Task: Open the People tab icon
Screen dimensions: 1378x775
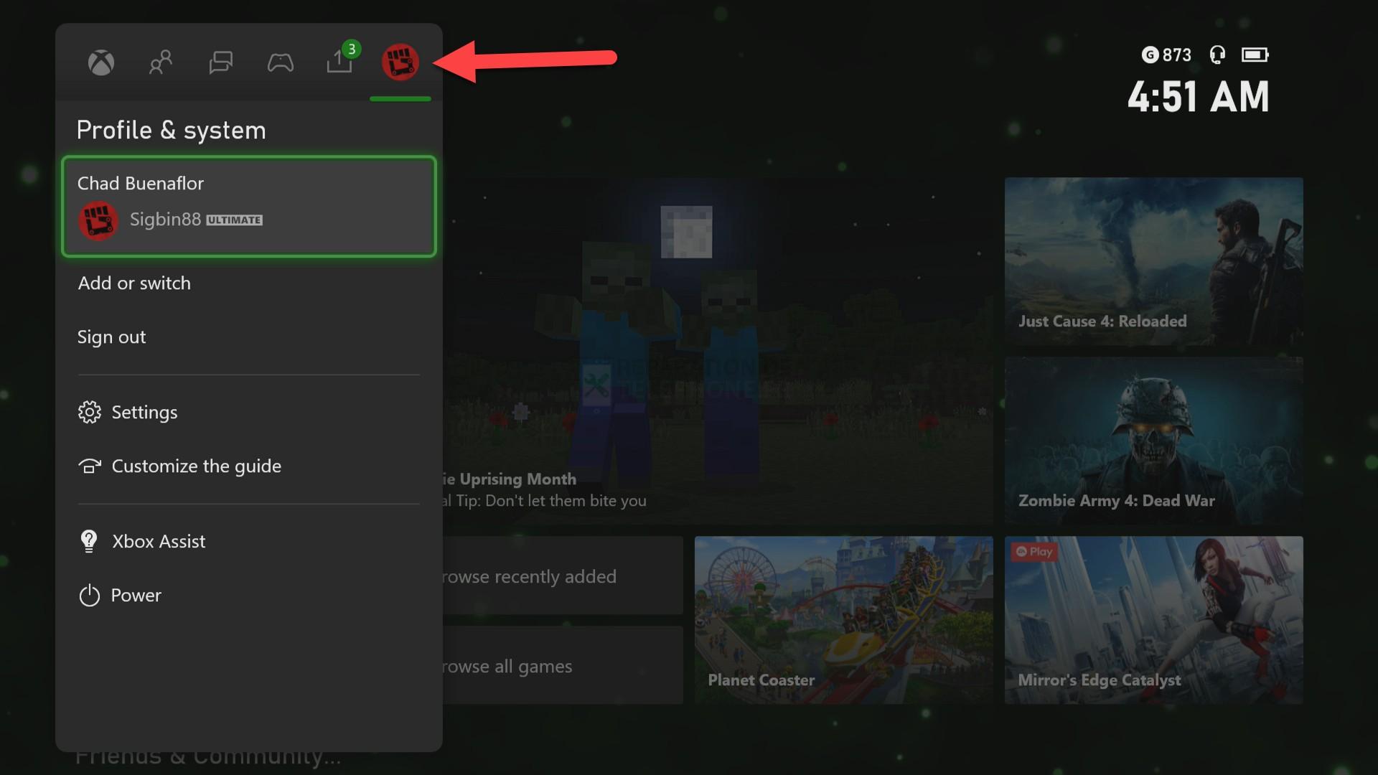Action: (161, 62)
